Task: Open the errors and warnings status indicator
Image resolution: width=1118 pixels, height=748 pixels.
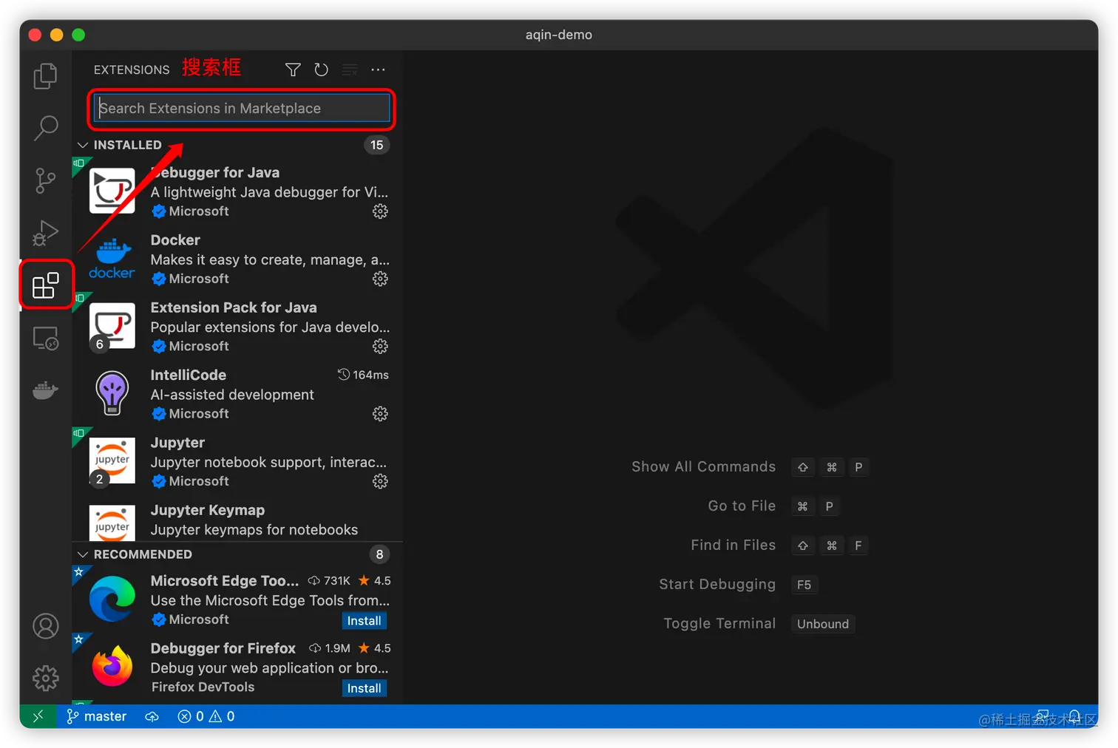Action: click(206, 716)
